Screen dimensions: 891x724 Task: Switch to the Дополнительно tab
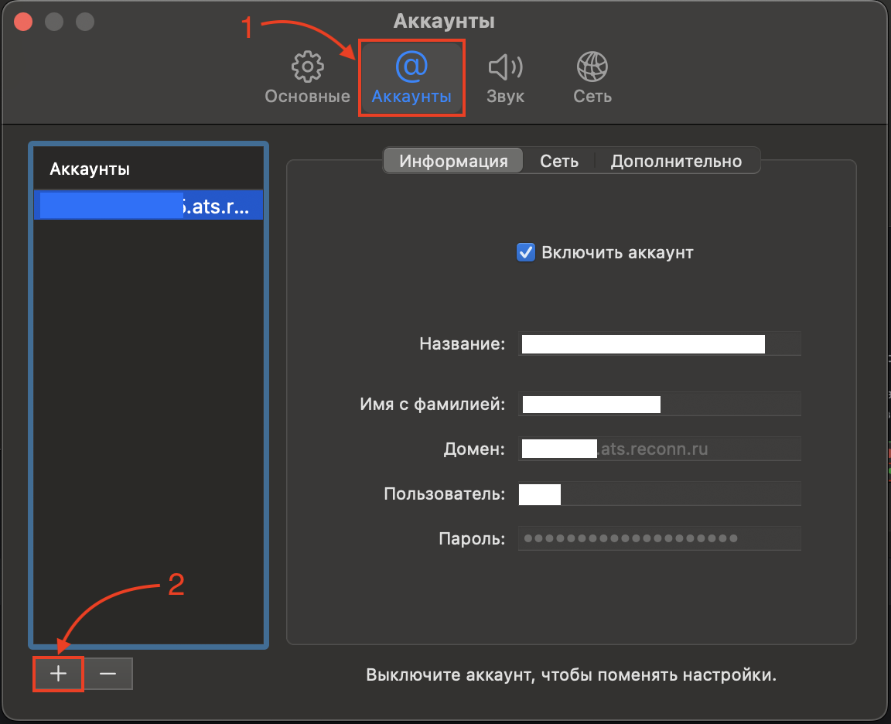[x=676, y=161]
